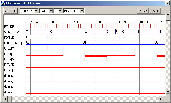171x103 pixels.
Task: Click the 302 value on FD bus
Action: pyautogui.click(x=125, y=37)
